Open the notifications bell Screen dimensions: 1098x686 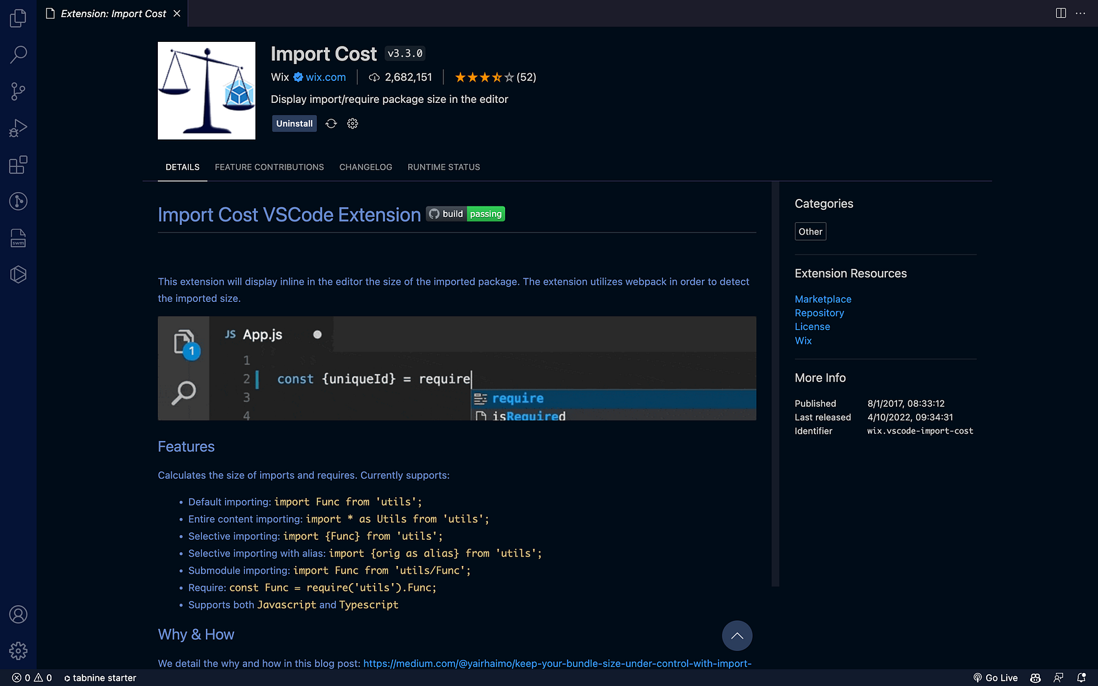point(1082,678)
